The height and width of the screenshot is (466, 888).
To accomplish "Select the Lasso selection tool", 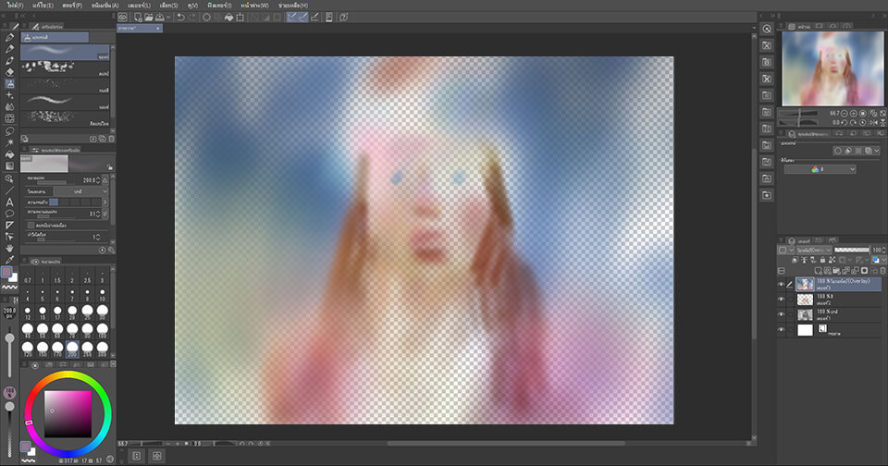I will 9,130.
